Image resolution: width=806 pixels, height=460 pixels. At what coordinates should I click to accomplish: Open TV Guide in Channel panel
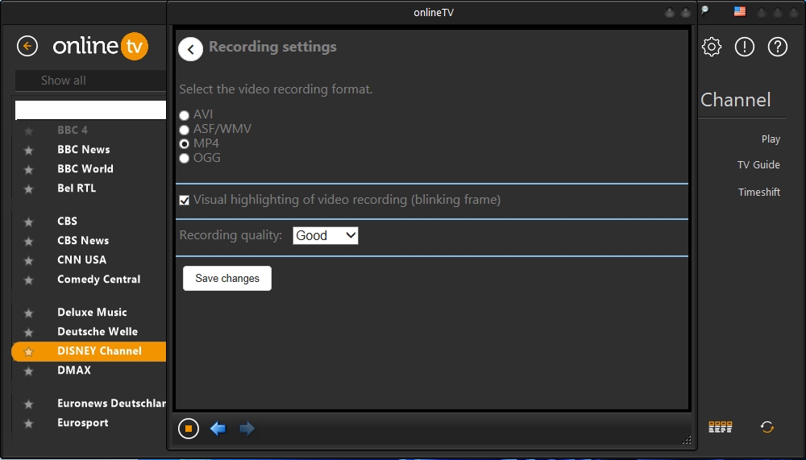click(758, 164)
